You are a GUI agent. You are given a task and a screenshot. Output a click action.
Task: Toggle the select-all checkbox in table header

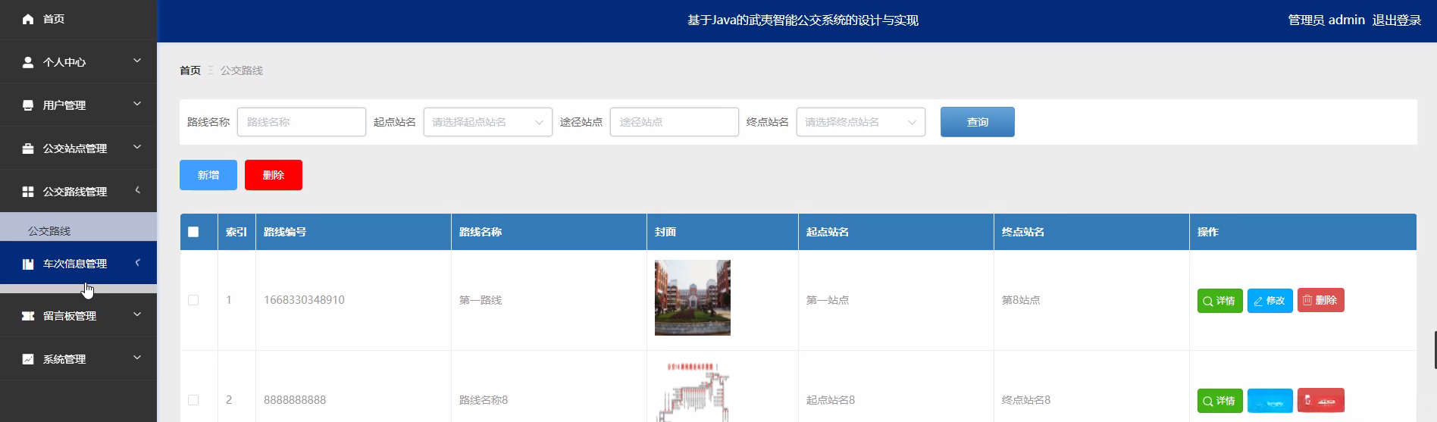[193, 232]
